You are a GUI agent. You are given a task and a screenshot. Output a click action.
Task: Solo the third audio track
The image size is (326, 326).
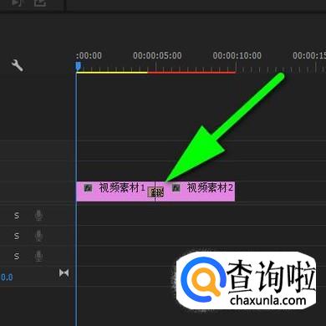coord(17,256)
